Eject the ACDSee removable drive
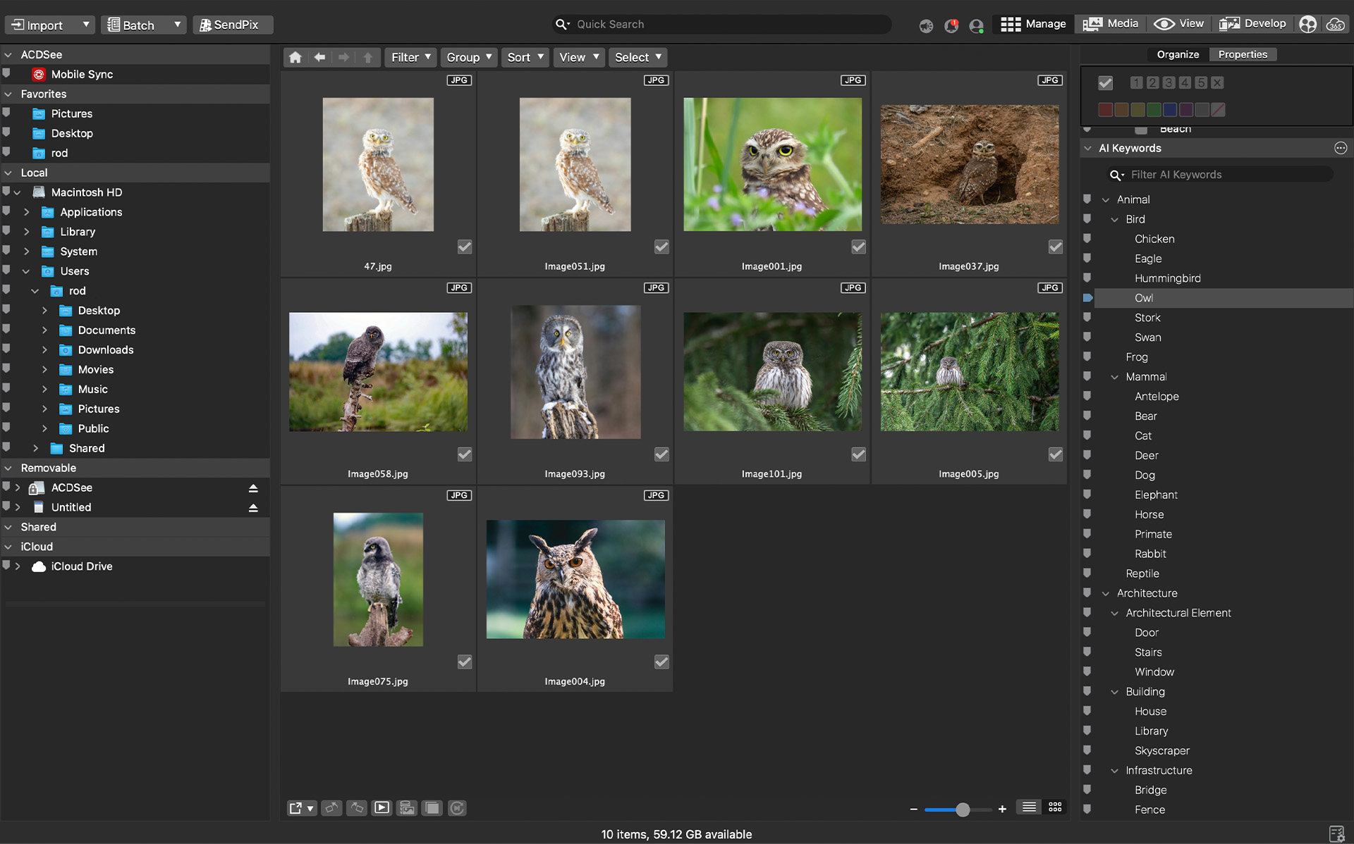The image size is (1354, 844). (253, 488)
